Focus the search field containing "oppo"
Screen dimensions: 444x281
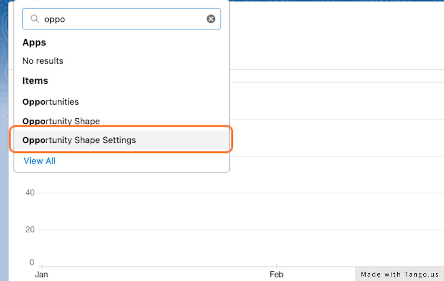tap(122, 19)
